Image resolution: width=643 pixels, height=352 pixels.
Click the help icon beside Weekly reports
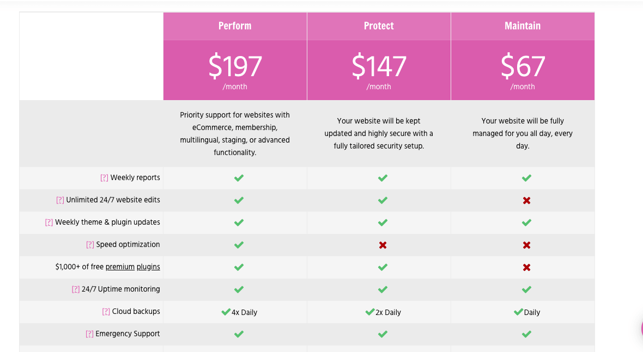[x=104, y=178]
